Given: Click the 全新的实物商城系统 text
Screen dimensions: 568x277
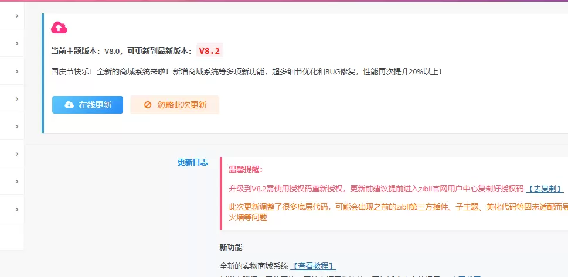Looking at the screenshot, I should [x=254, y=266].
